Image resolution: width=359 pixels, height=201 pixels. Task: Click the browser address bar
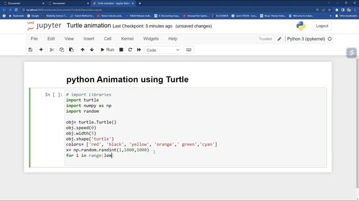169,10
